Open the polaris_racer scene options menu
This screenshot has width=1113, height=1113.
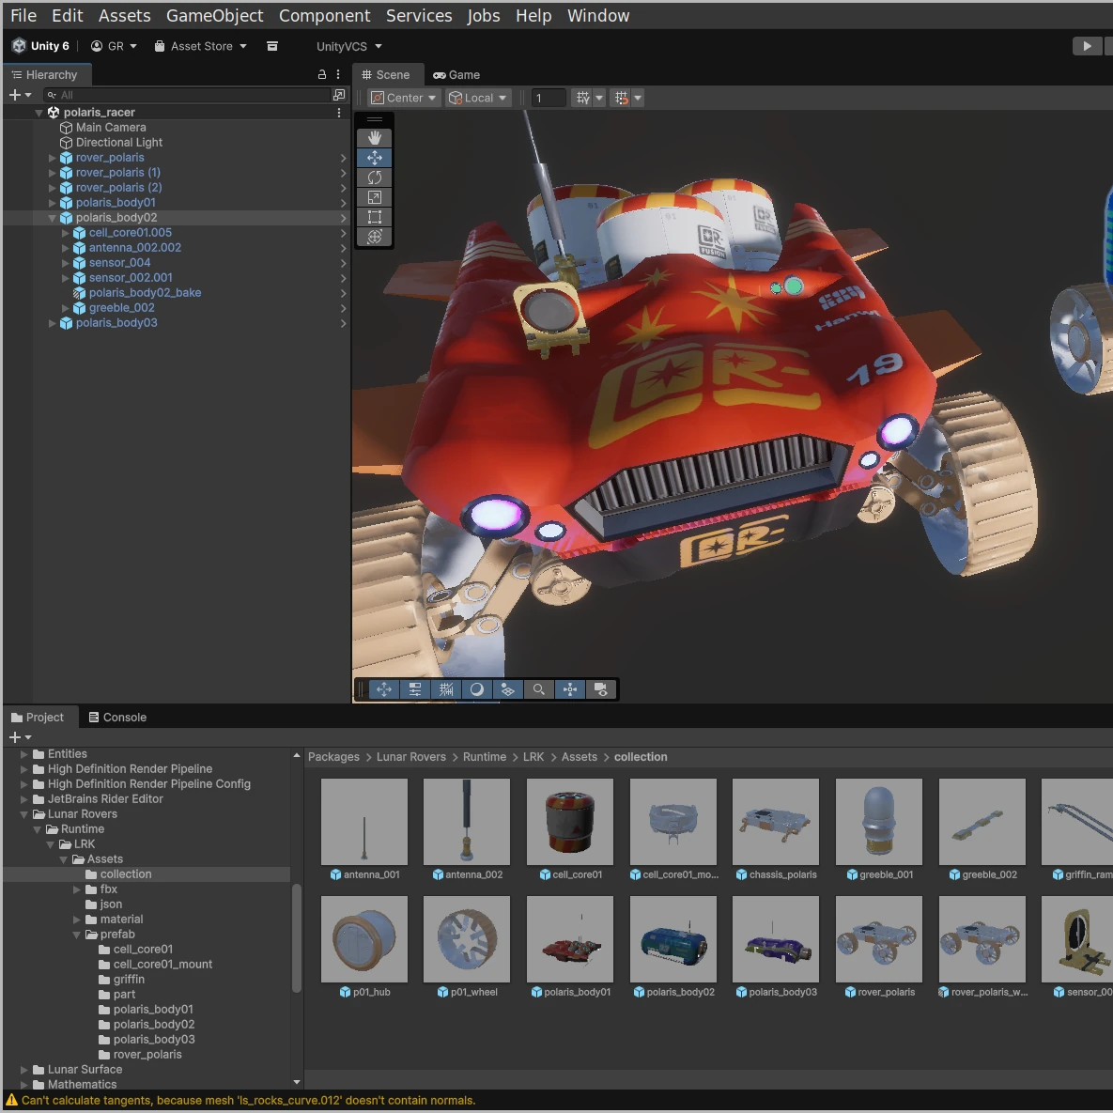338,112
